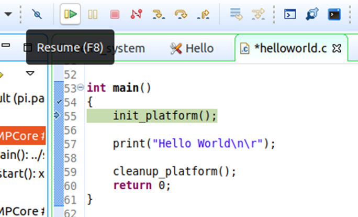
Task: Click the Skip All Breakpoints icon
Action: click(37, 15)
